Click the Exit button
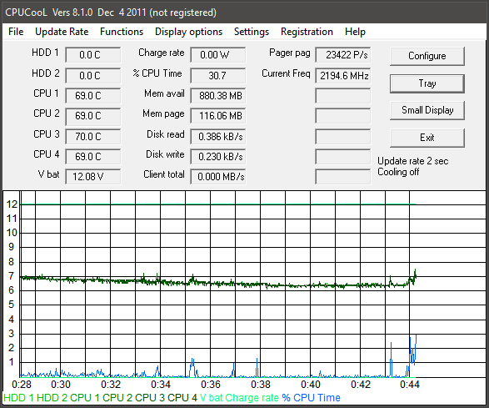The height and width of the screenshot is (408, 489). click(427, 138)
